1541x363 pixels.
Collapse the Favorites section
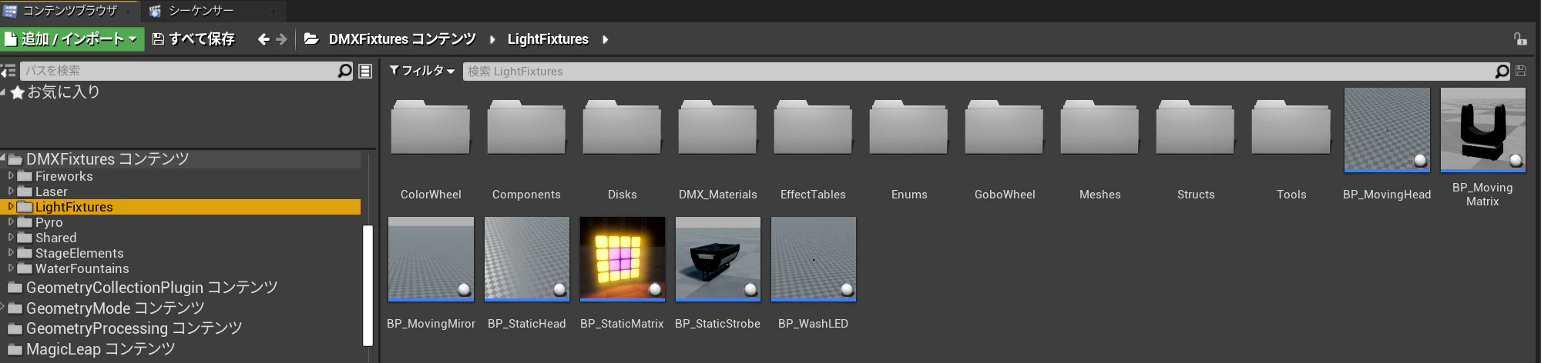[x=3, y=92]
